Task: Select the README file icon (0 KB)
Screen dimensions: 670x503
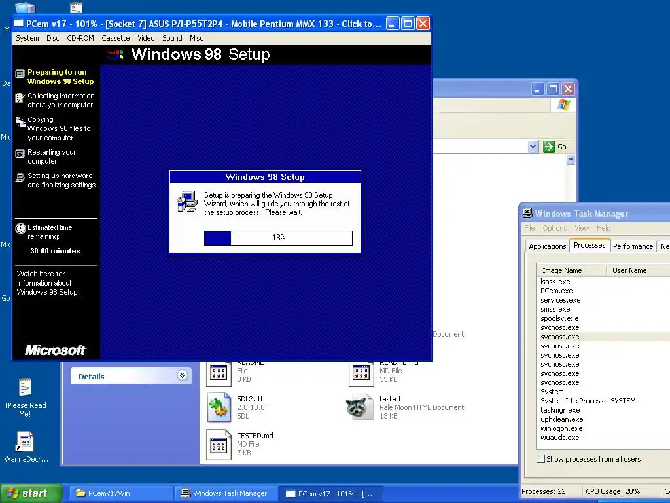Action: coord(219,373)
